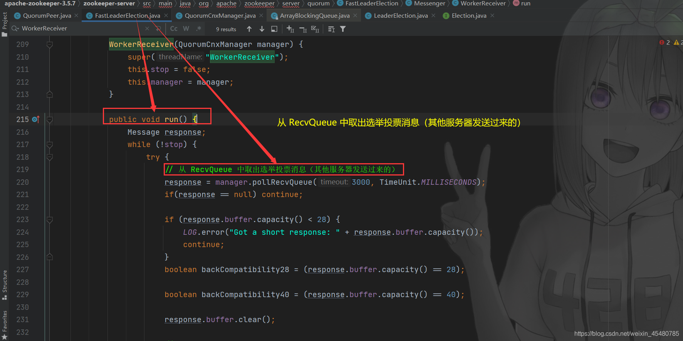683x341 pixels.
Task: Click WorkerReceiver class breadcrumb
Action: [479, 3]
